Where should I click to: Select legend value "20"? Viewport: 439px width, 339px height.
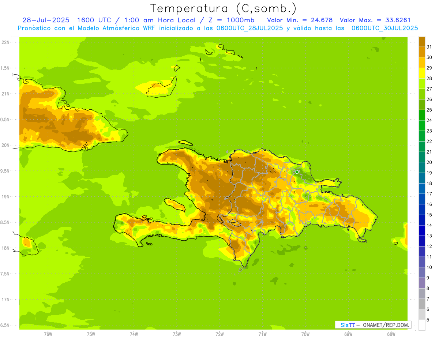429,162
